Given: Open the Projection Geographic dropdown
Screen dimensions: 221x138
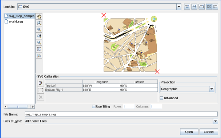Looking at the screenshot, I should coord(212,89).
